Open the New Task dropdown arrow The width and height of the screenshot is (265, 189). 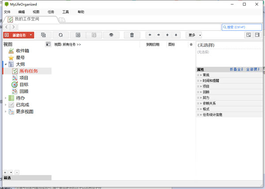click(31, 35)
